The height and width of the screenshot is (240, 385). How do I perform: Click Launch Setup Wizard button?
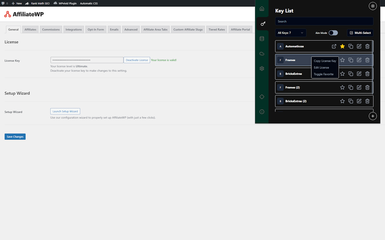[x=65, y=111]
